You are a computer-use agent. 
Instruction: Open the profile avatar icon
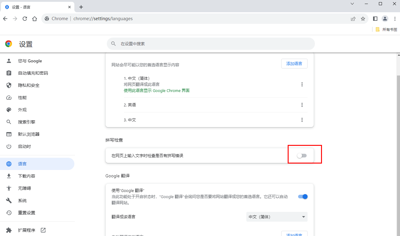[x=385, y=19]
